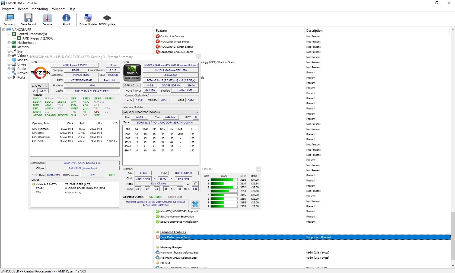This screenshot has height=273, width=455.
Task: Click the Monitor node icon in the tree
Action: [x=14, y=60]
